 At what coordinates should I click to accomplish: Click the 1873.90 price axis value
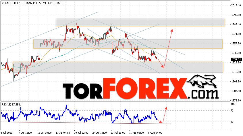(x=236, y=100)
